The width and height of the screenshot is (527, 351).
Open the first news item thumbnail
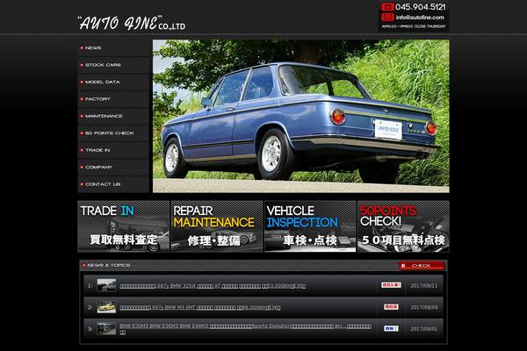[106, 284]
